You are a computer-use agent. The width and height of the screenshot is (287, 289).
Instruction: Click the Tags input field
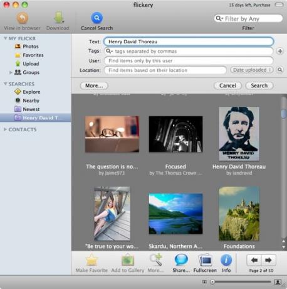point(189,51)
